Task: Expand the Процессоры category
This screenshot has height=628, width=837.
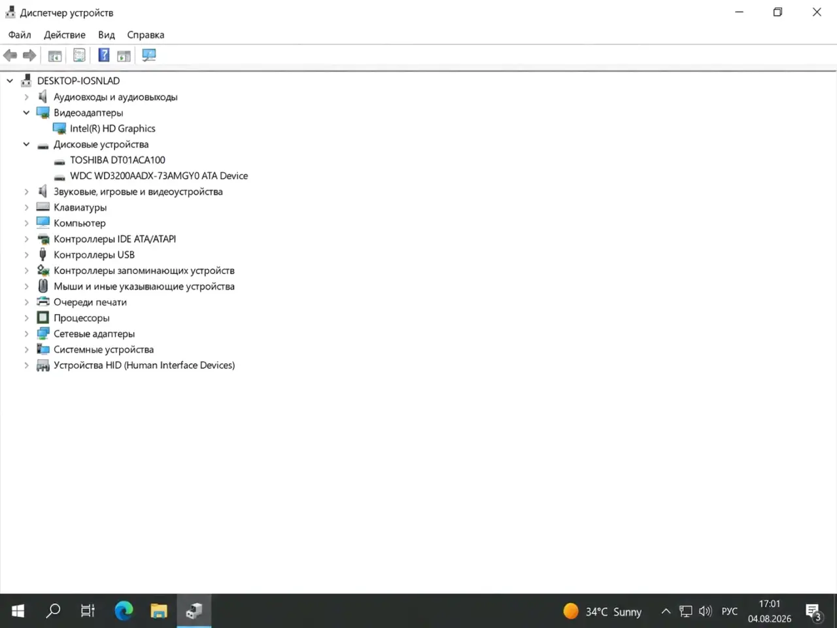Action: click(26, 318)
